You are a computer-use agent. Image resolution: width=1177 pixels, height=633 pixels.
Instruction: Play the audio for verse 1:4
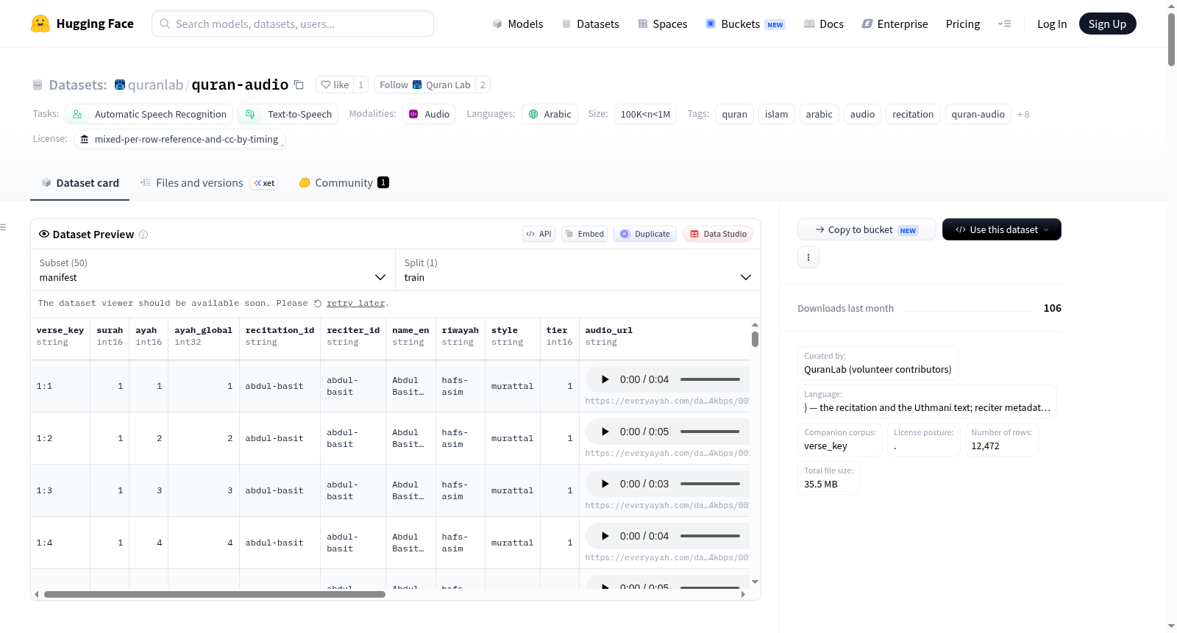(x=605, y=536)
